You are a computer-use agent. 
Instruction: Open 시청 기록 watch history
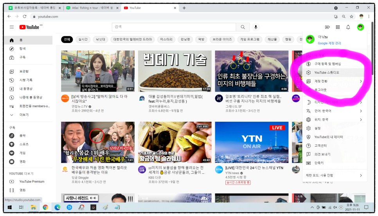click(x=29, y=80)
